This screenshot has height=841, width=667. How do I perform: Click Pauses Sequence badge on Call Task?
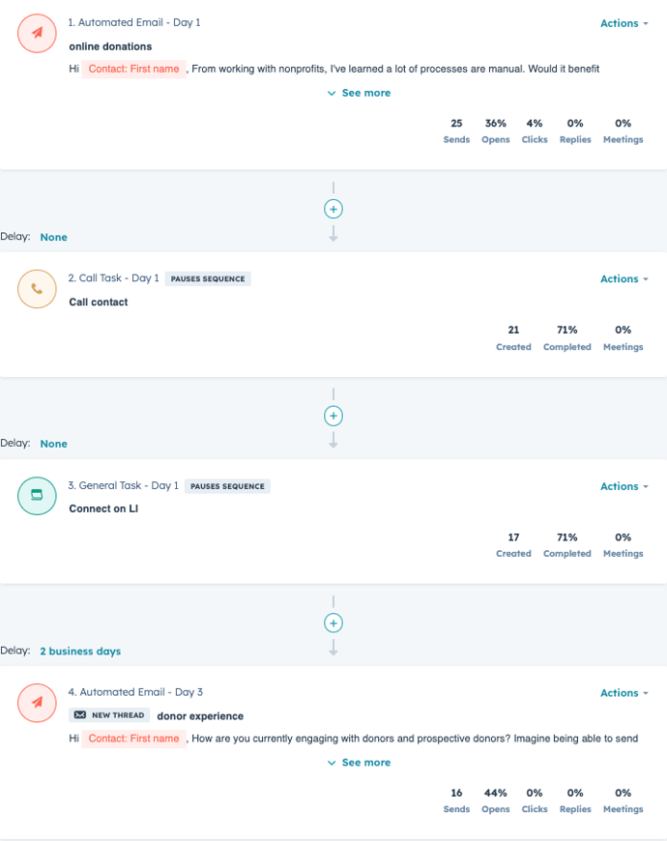(208, 279)
